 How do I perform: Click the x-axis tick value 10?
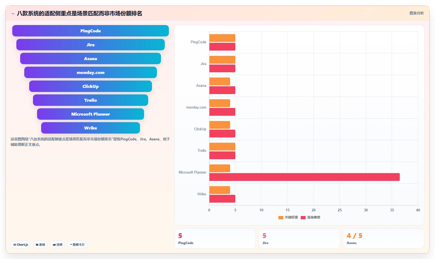(261, 210)
